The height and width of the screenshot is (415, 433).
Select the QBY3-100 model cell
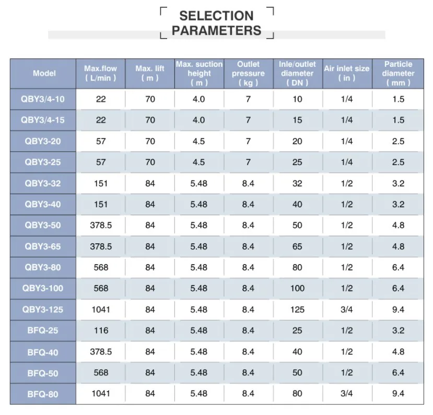43,289
